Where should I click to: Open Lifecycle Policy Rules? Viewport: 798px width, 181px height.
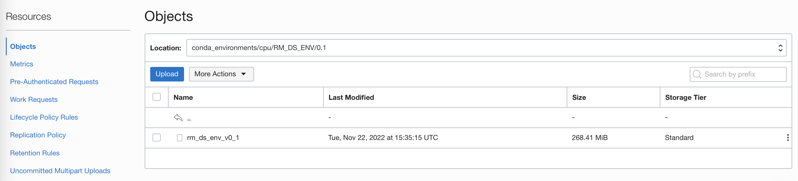[x=44, y=117]
